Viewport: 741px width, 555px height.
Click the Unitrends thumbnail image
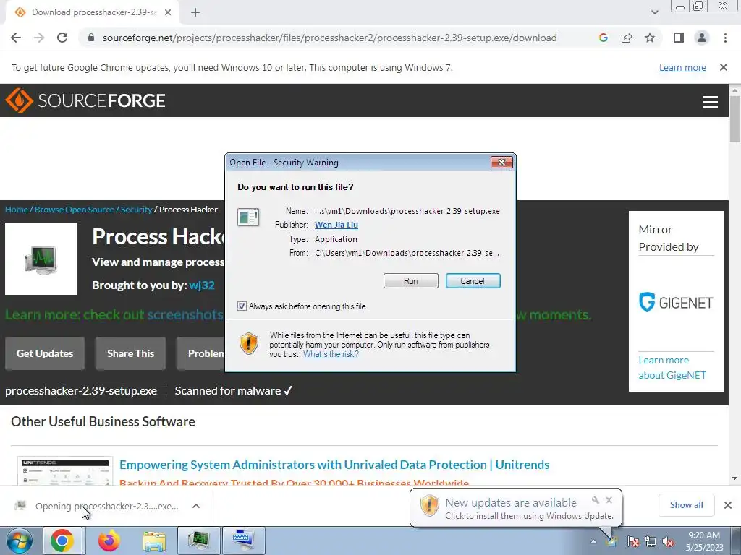click(x=65, y=471)
